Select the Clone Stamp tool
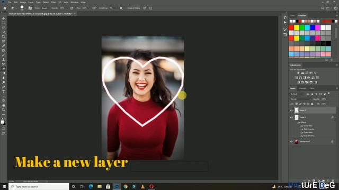This screenshot has width=339, height=190. pyautogui.click(x=4, y=60)
